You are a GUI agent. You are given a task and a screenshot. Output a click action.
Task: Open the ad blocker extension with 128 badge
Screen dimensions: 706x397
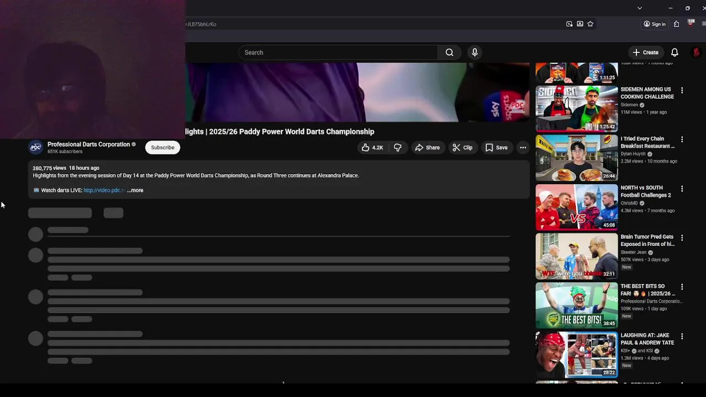pyautogui.click(x=690, y=23)
